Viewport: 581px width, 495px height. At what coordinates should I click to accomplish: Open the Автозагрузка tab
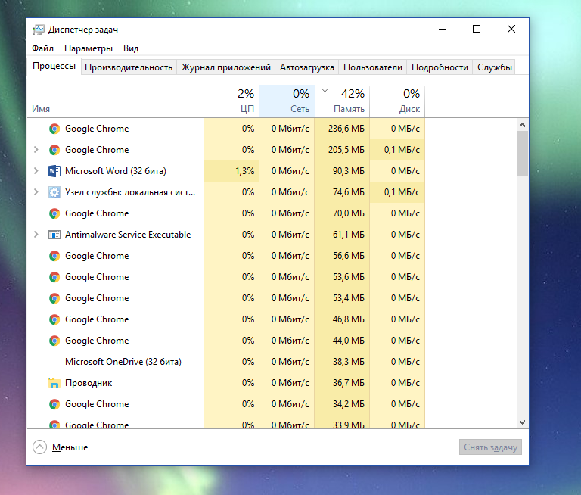point(307,67)
